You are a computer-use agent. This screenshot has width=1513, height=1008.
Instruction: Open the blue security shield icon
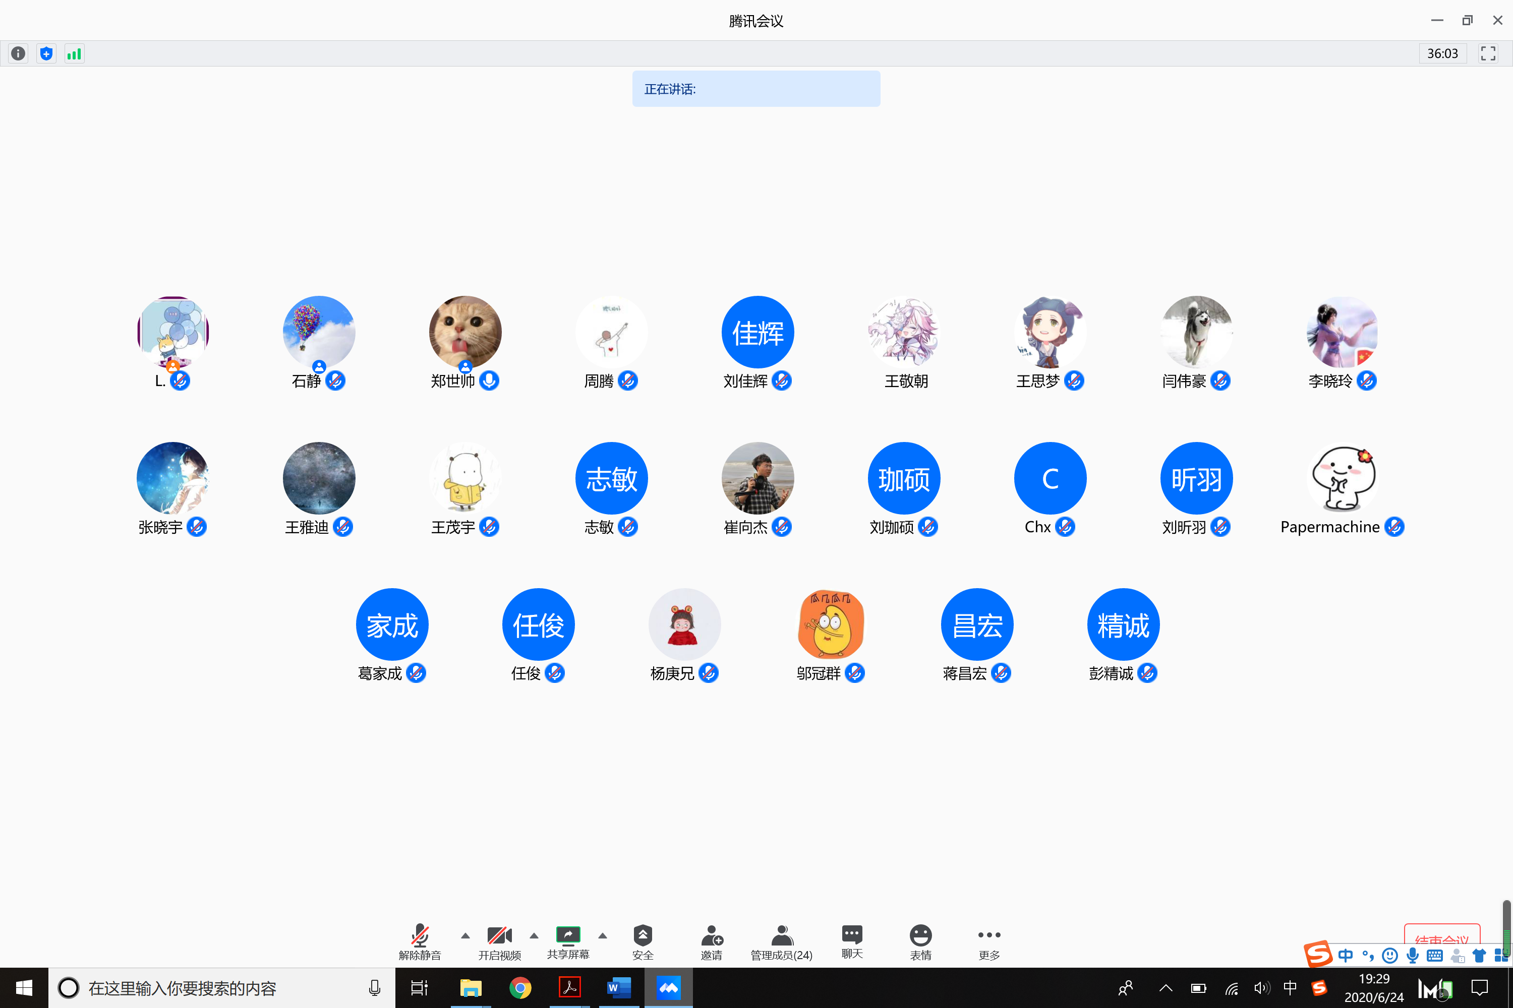click(x=46, y=53)
